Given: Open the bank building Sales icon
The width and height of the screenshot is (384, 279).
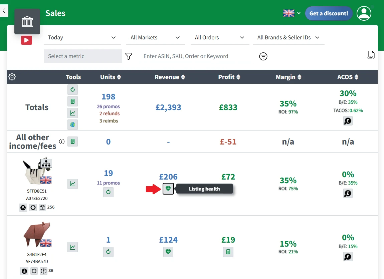Looking at the screenshot, I should click(x=27, y=22).
